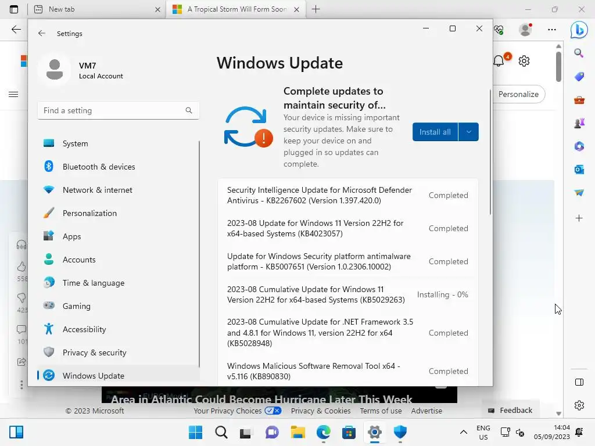
Task: Open System settings category
Action: tap(119, 143)
